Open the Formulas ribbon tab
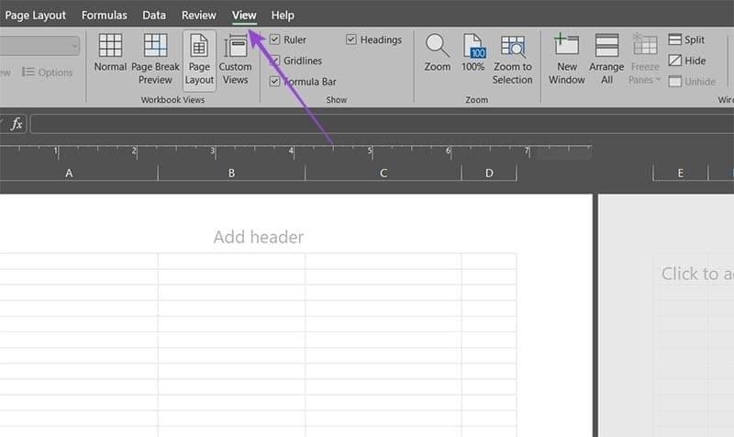The image size is (734, 437). coord(105,16)
